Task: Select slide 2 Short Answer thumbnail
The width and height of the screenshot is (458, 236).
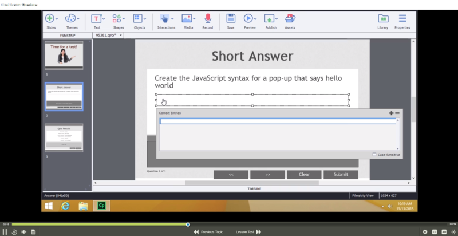Action: (64, 97)
